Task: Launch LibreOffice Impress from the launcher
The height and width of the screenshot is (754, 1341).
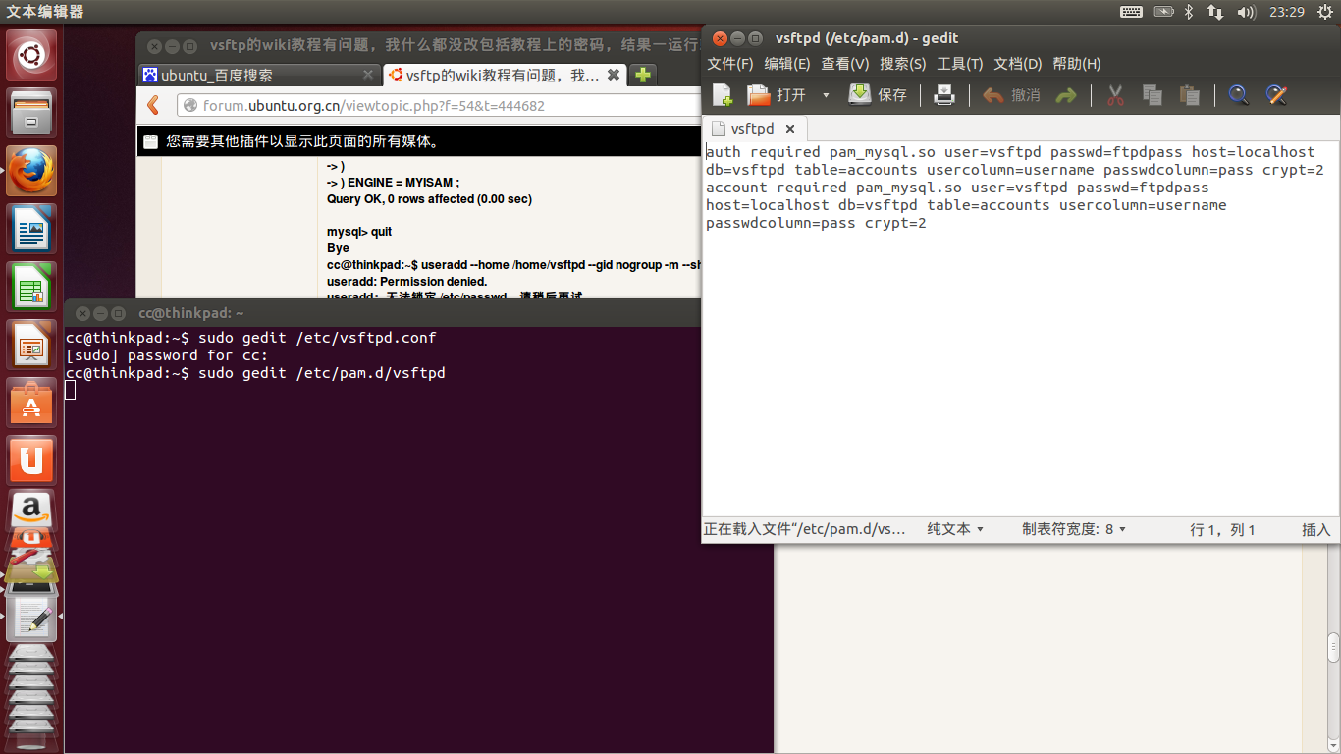Action: click(32, 345)
